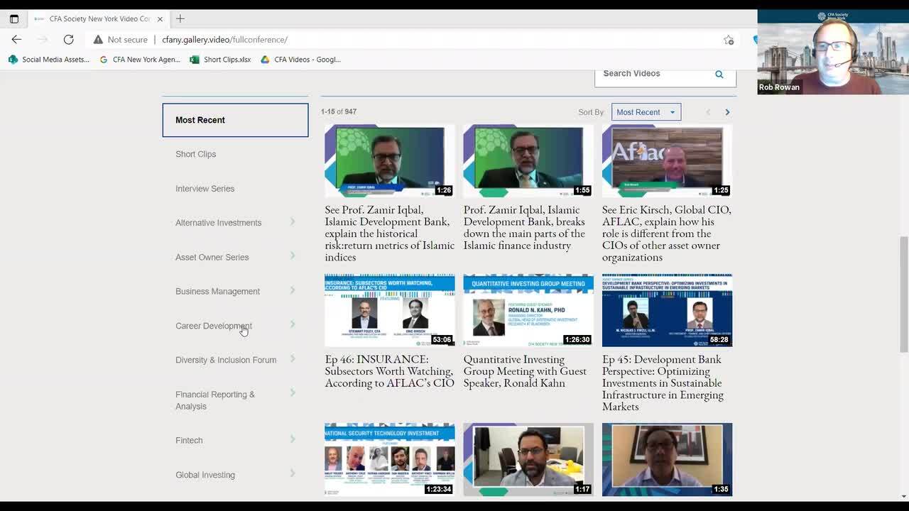Click the page vertical scrollbar thumb

pyautogui.click(x=904, y=293)
